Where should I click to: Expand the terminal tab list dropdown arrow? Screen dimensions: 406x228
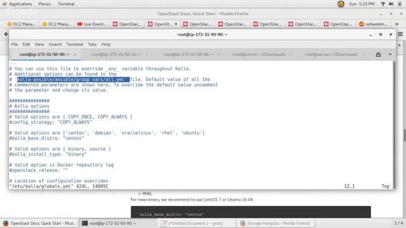coord(390,54)
